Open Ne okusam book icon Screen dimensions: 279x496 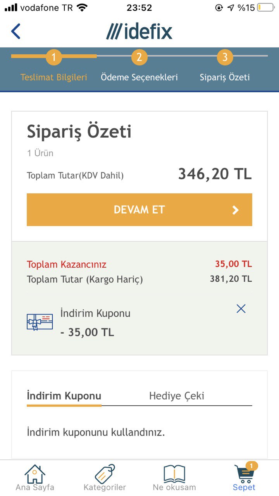click(x=174, y=474)
